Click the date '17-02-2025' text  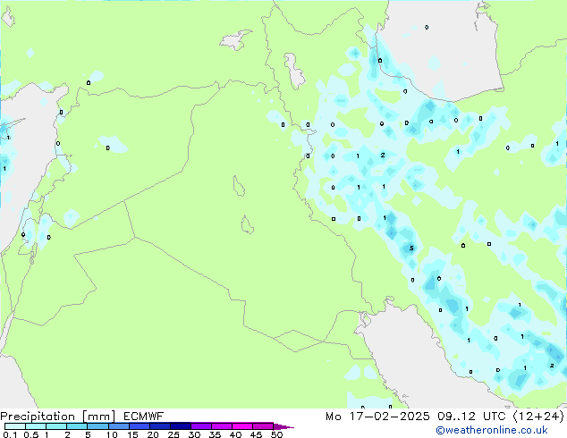pos(389,417)
